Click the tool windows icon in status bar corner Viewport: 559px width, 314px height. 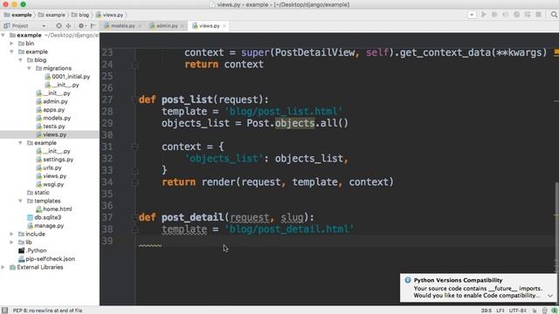(4, 311)
